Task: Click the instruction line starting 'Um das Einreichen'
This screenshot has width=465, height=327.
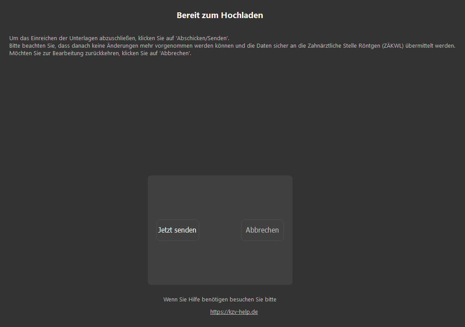Action: pyautogui.click(x=119, y=38)
